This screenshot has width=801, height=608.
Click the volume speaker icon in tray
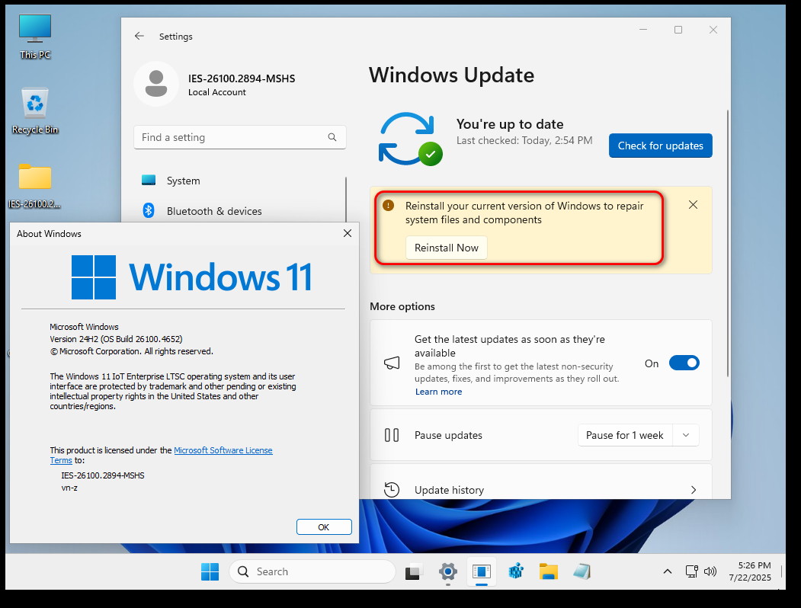pos(710,571)
